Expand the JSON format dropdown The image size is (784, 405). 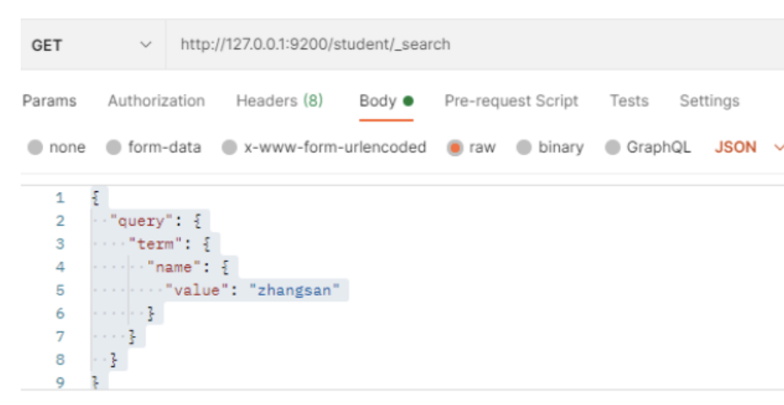(748, 147)
